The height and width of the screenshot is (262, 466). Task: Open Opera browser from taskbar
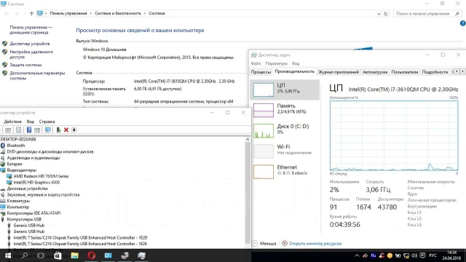(91, 255)
